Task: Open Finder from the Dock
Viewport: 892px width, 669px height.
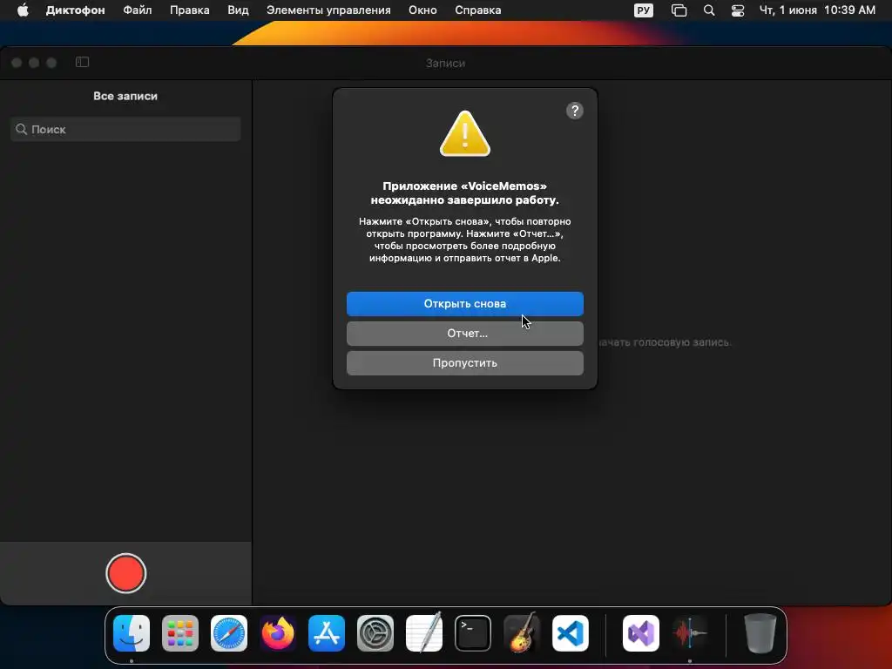Action: click(132, 632)
